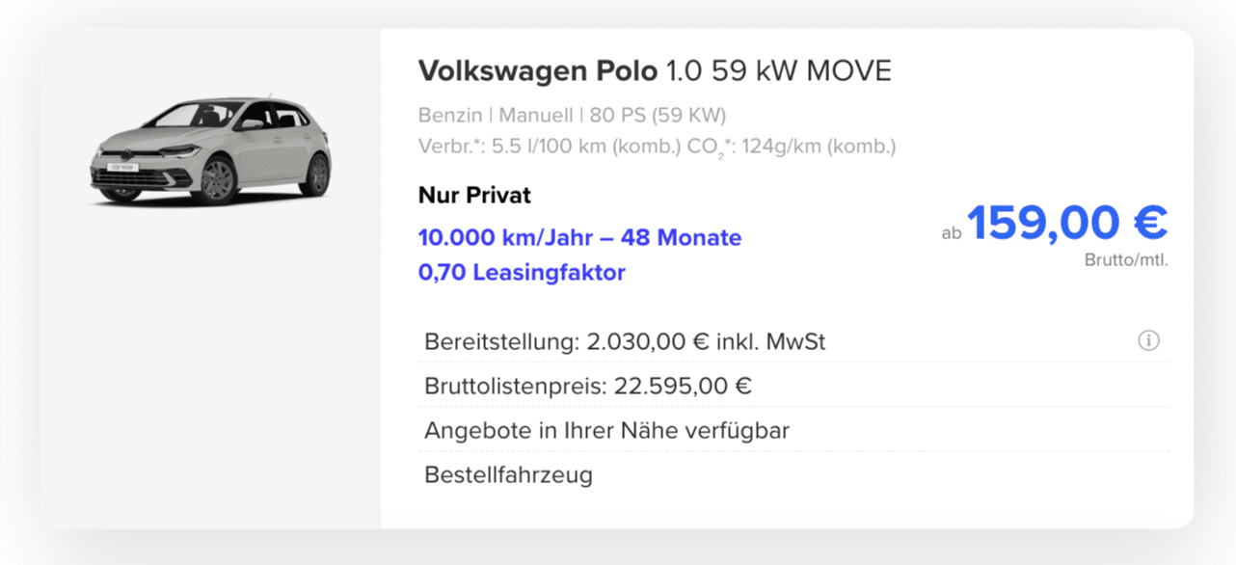Open the Volkswagen Polo 1.0 59 kW MOVE title
Image resolution: width=1236 pixels, height=565 pixels.
tap(655, 70)
